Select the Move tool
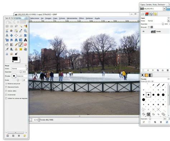This screenshot has height=141, width=170. 11,35
